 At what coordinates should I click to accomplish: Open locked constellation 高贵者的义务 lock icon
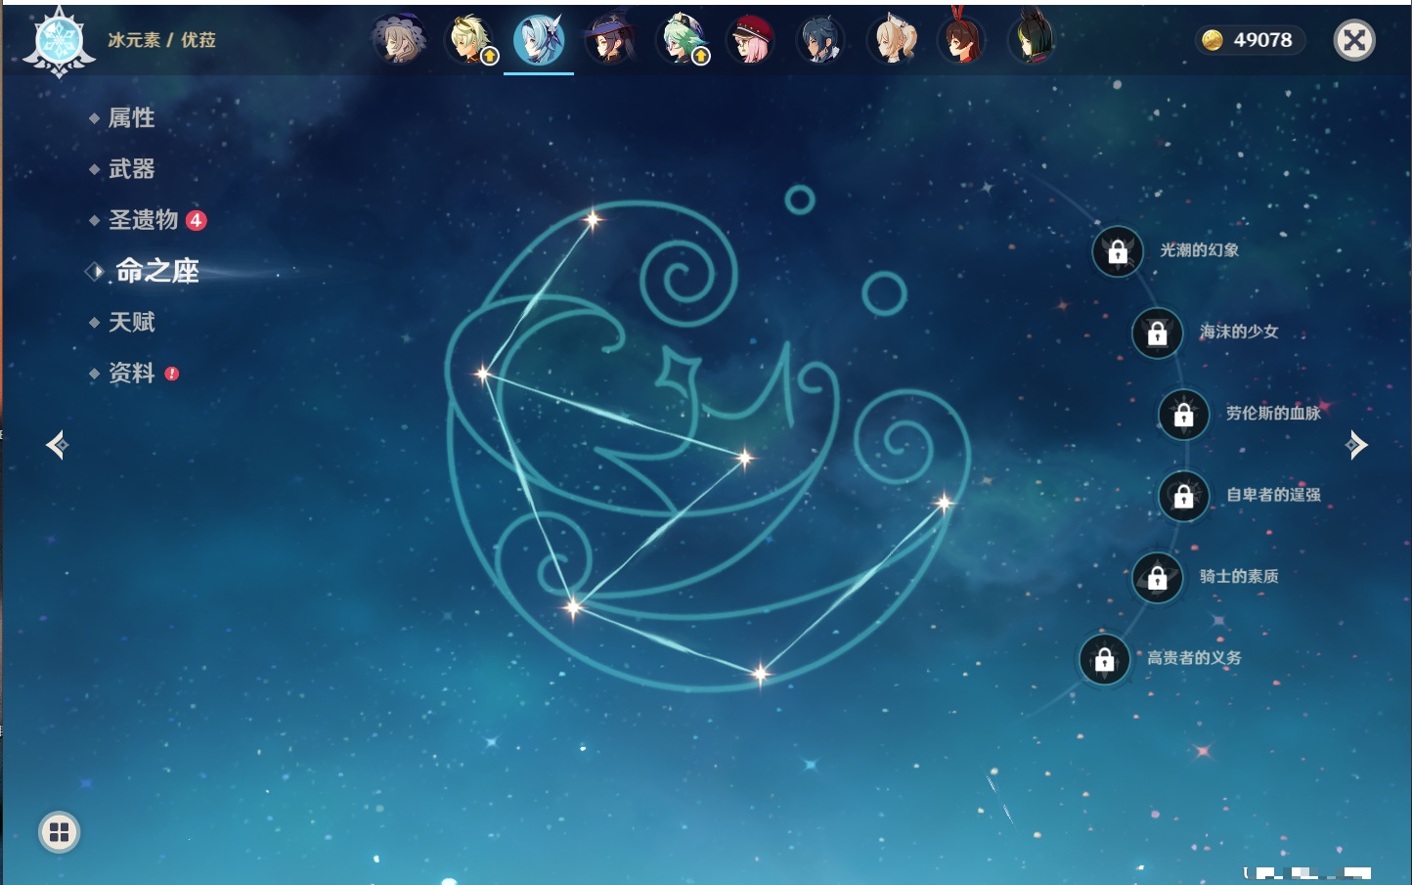1105,659
